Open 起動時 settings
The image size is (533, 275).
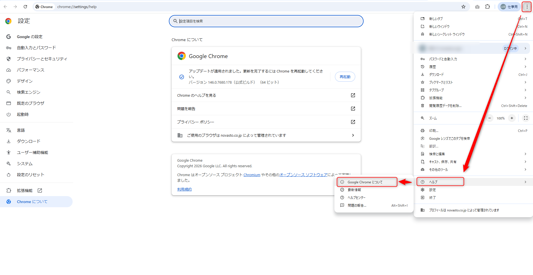36,114
